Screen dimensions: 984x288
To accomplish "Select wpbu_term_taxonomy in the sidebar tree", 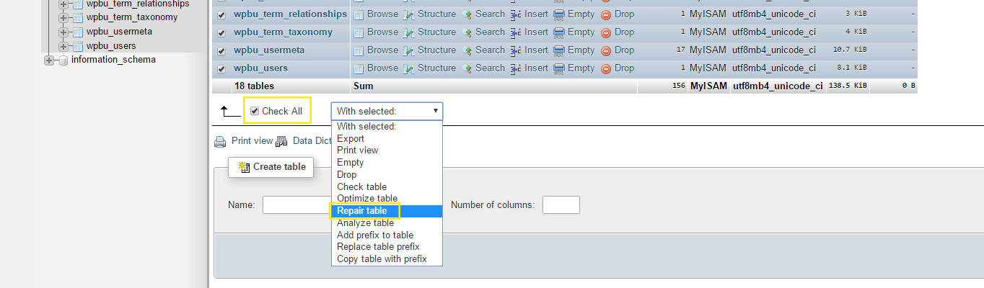I will [x=132, y=17].
